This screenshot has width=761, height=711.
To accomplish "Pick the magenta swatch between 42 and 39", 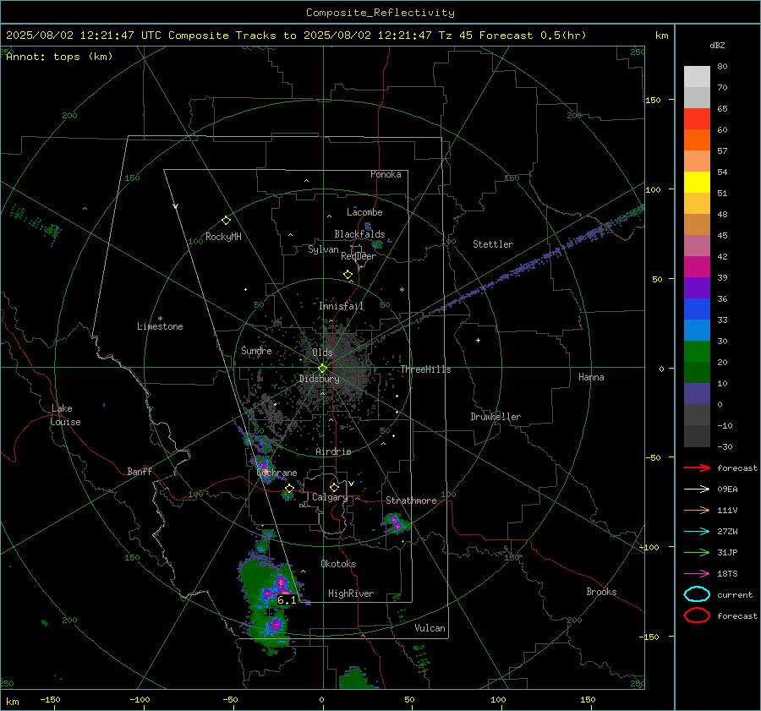I will tap(697, 267).
